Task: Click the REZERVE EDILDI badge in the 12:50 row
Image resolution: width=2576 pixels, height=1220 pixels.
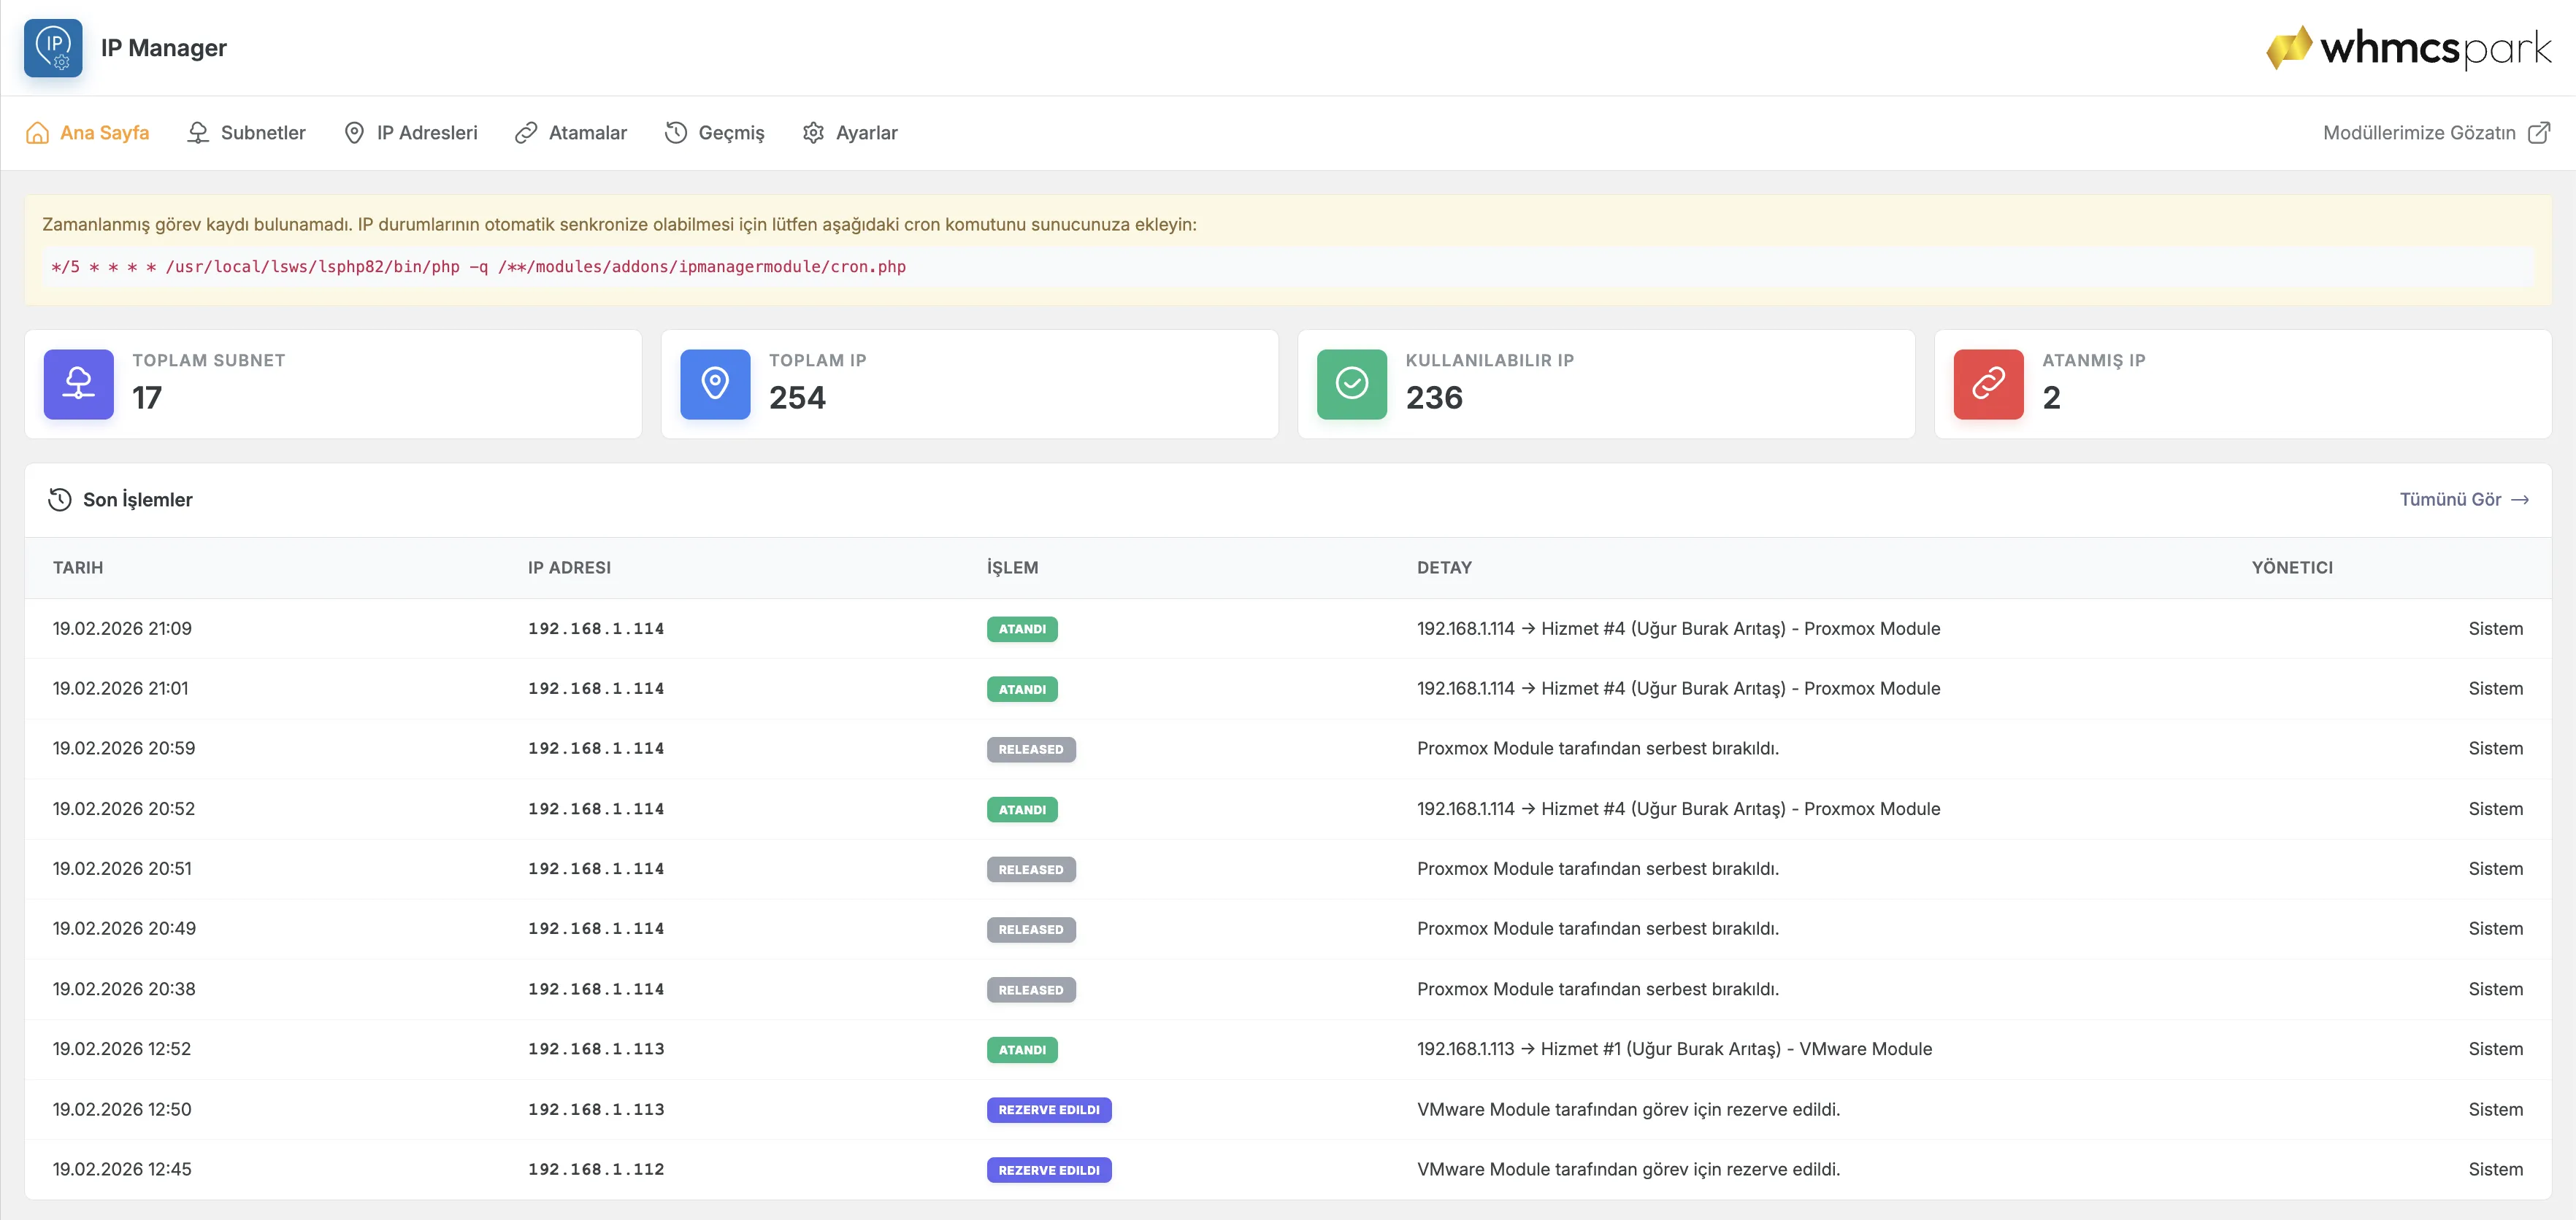Action: [x=1049, y=1110]
